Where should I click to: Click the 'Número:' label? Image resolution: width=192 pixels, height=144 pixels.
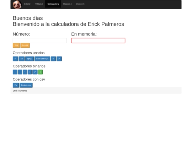pyautogui.click(x=21, y=34)
